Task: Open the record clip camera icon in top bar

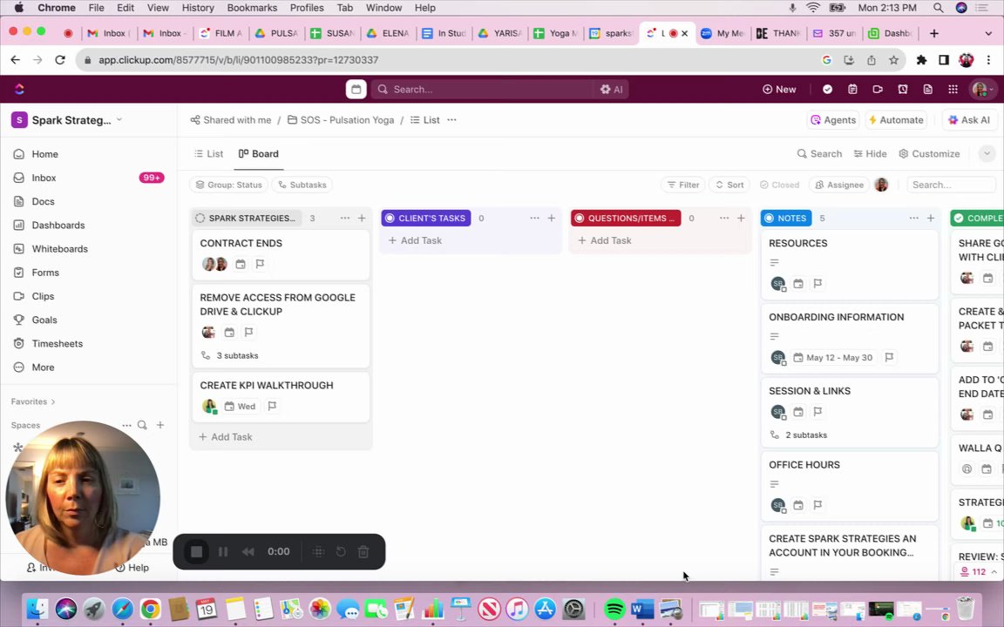Action: pos(878,90)
